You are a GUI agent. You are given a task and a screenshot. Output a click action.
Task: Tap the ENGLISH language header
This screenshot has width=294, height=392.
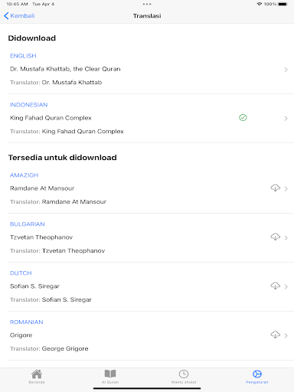[x=23, y=56]
